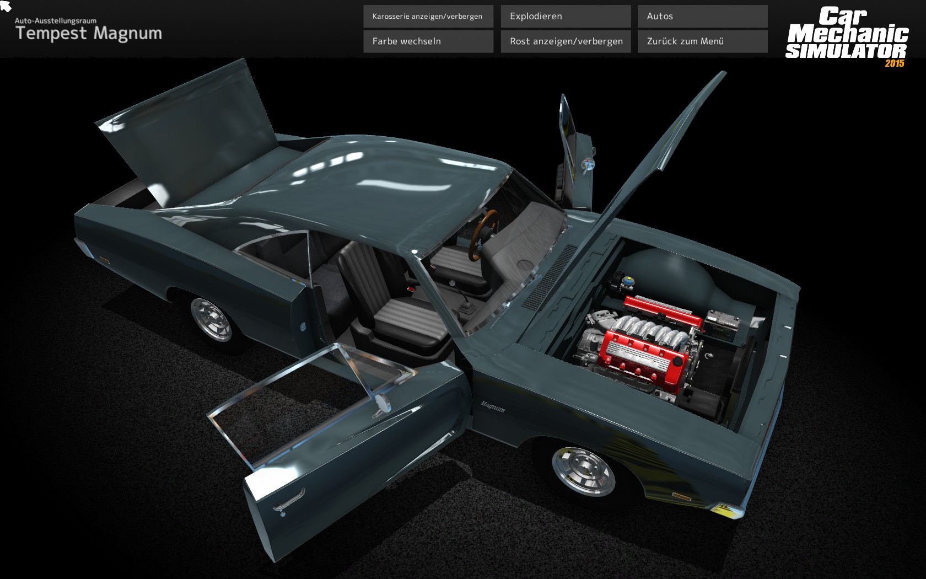
Task: Click the chrome handle on the open door
Action: pos(289,501)
